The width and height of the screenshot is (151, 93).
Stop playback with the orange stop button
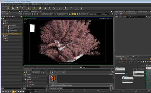coord(13,91)
